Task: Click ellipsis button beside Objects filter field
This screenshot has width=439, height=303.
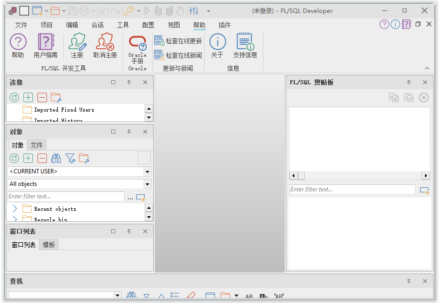Action: 131,197
